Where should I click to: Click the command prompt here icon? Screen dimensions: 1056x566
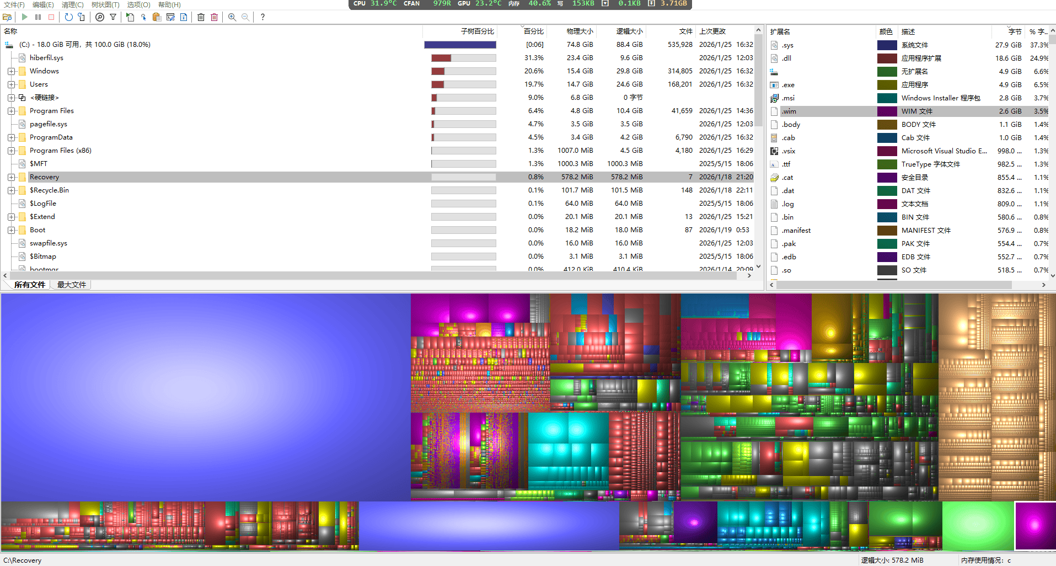[x=170, y=17]
